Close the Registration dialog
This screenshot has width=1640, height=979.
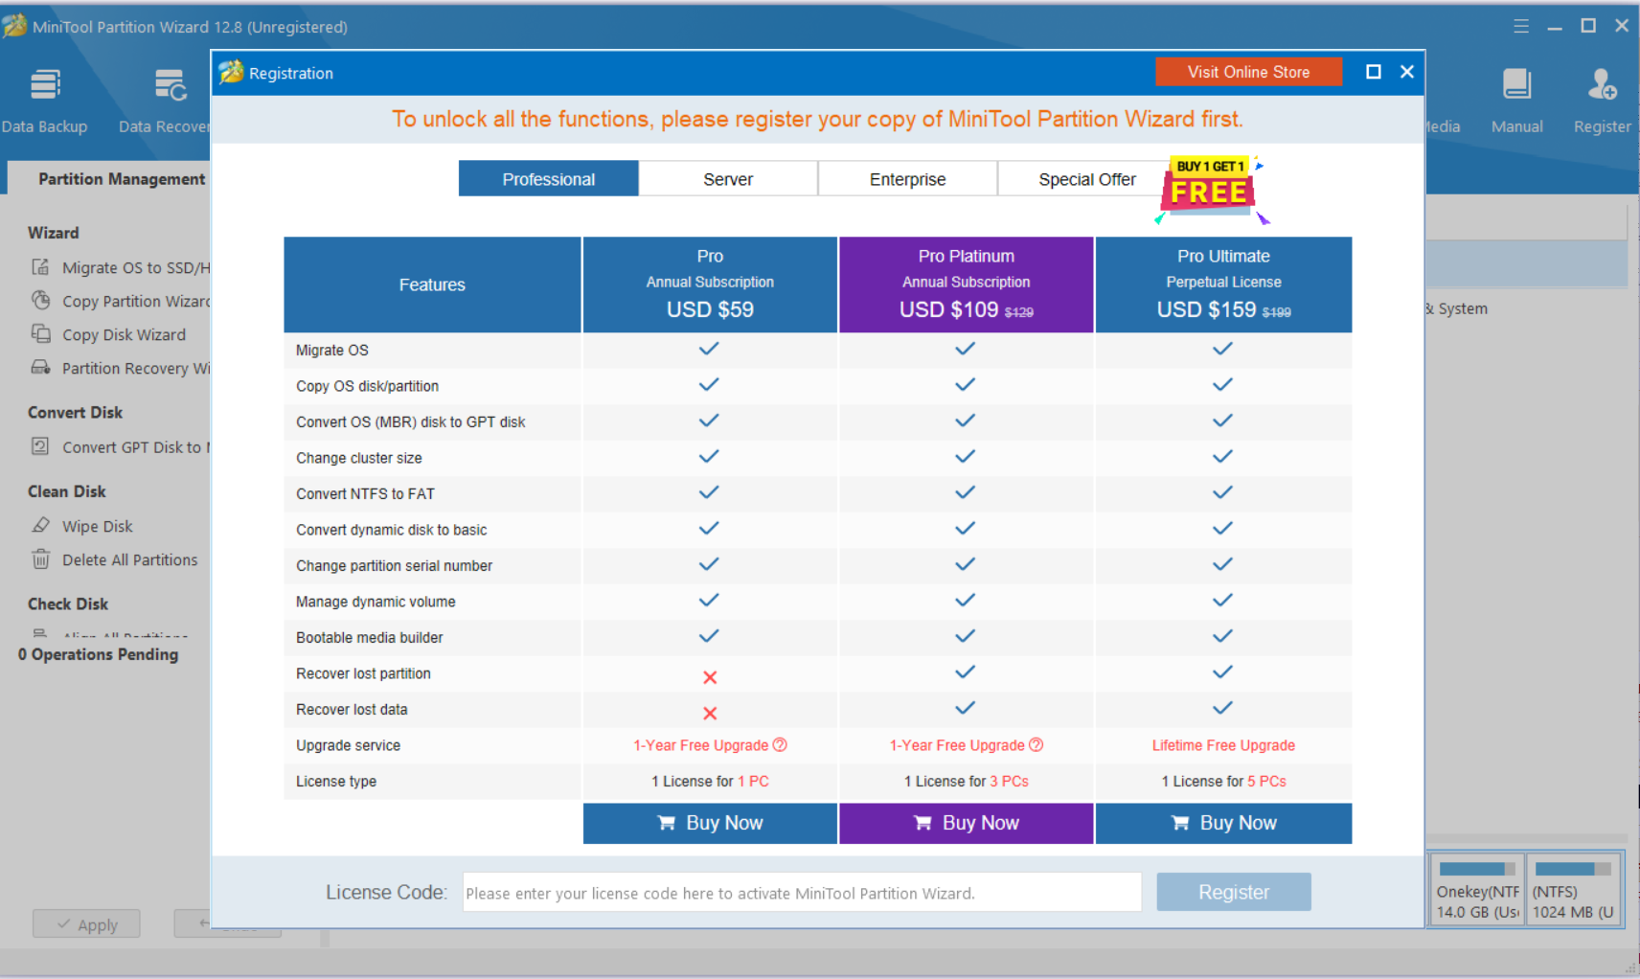click(x=1407, y=72)
